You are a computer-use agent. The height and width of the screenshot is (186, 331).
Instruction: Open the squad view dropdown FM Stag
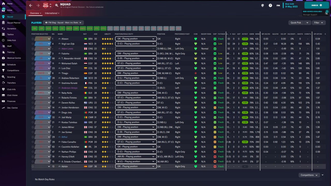coord(63,23)
